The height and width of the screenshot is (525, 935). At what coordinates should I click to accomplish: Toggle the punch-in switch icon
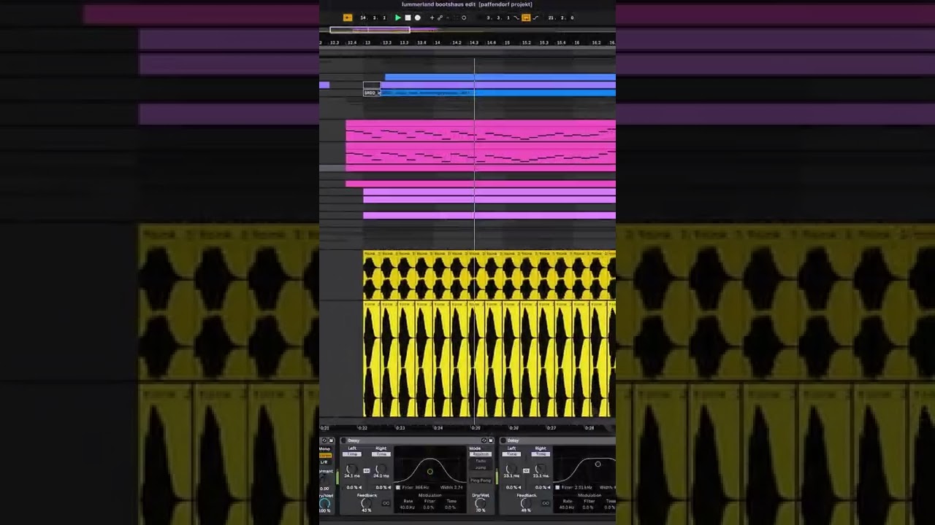click(x=516, y=17)
